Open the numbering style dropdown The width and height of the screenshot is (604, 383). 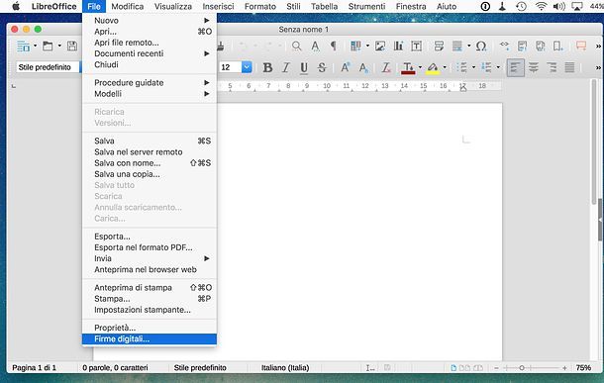point(498,67)
